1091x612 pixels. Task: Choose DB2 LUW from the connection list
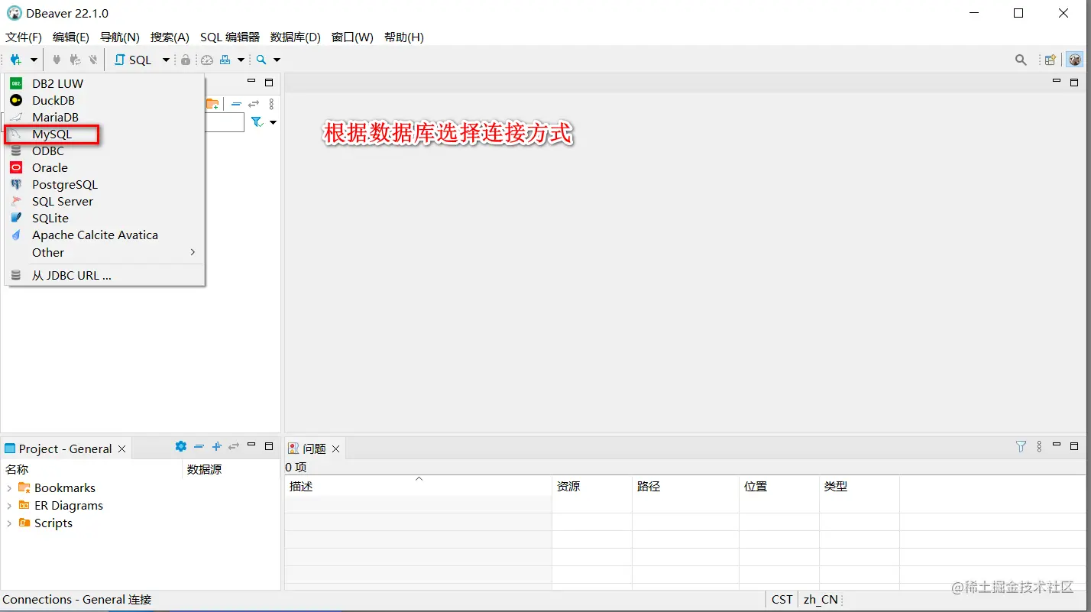pyautogui.click(x=105, y=83)
